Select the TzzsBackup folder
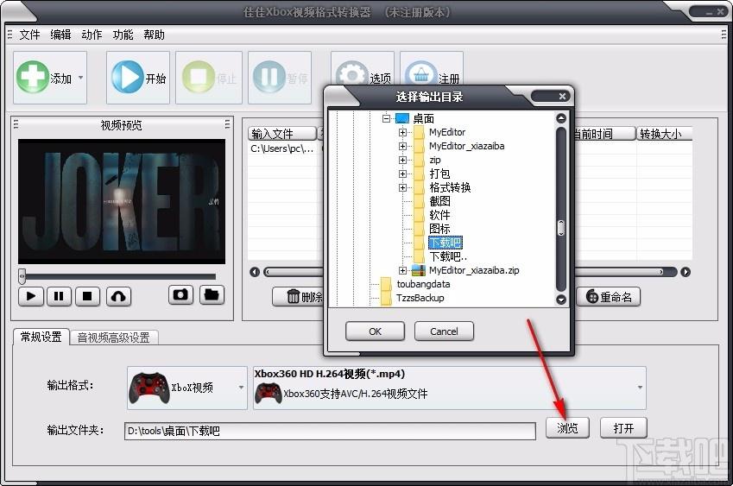The image size is (733, 486). click(420, 298)
